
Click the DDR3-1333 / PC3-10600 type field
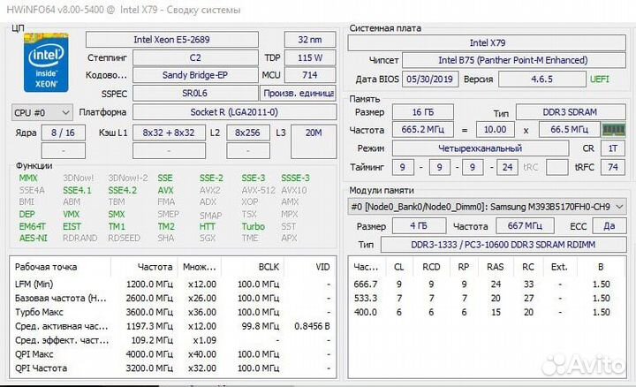pyautogui.click(x=503, y=245)
